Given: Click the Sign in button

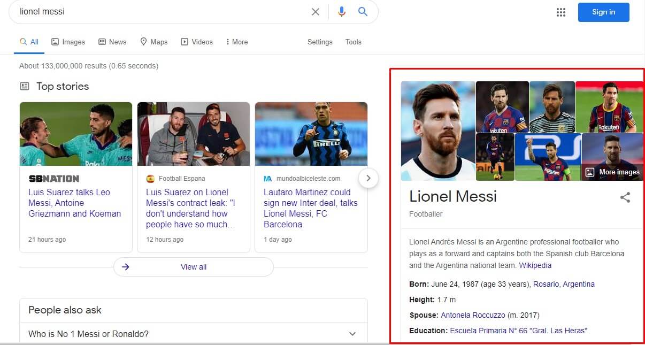Looking at the screenshot, I should pos(603,12).
